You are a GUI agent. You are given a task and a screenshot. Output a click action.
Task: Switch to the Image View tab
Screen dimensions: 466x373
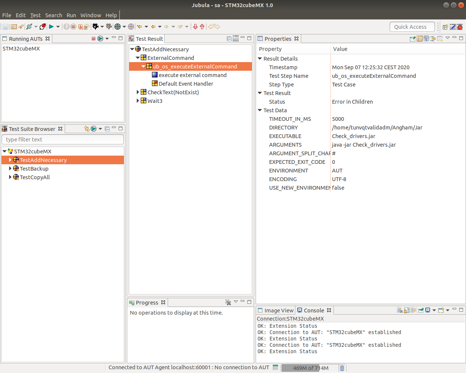point(275,310)
